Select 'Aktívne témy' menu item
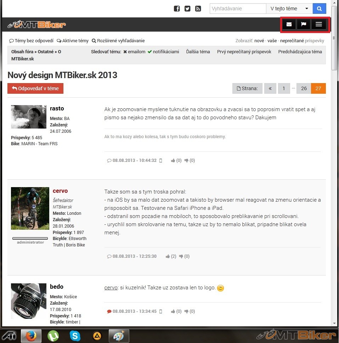The height and width of the screenshot is (343, 339). (73, 41)
